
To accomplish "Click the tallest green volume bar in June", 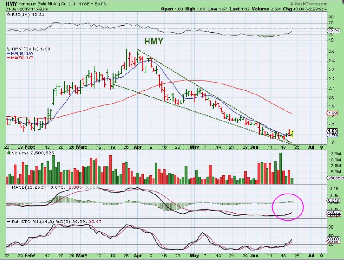I will pyautogui.click(x=280, y=168).
